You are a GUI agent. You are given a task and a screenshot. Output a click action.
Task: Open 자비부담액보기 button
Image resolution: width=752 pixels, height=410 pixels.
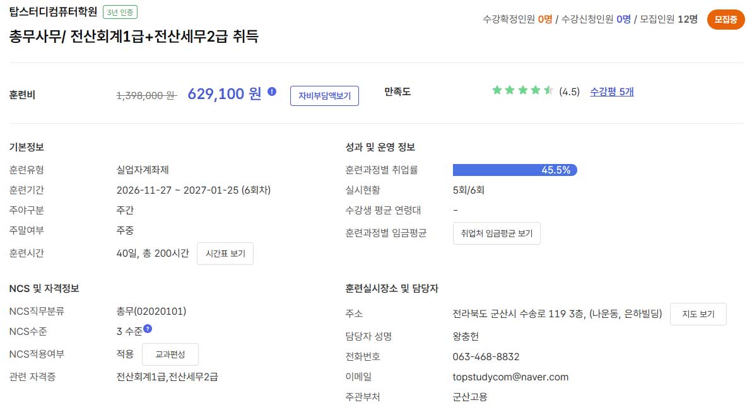point(325,96)
